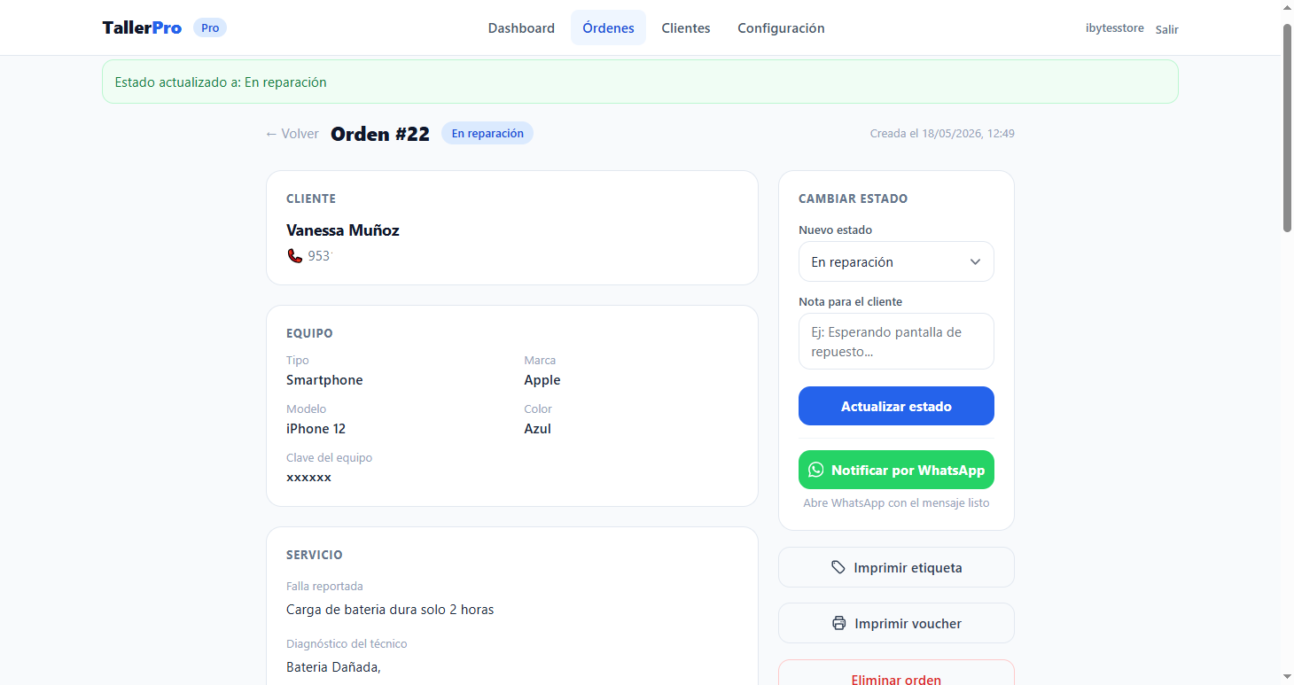Click the 'Abre WhatsApp con el mensaje listo' hint
The width and height of the screenshot is (1294, 685).
pos(896,503)
